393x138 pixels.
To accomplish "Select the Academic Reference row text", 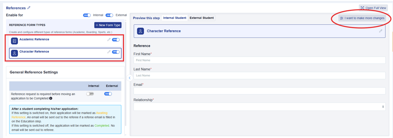I will (x=34, y=39).
